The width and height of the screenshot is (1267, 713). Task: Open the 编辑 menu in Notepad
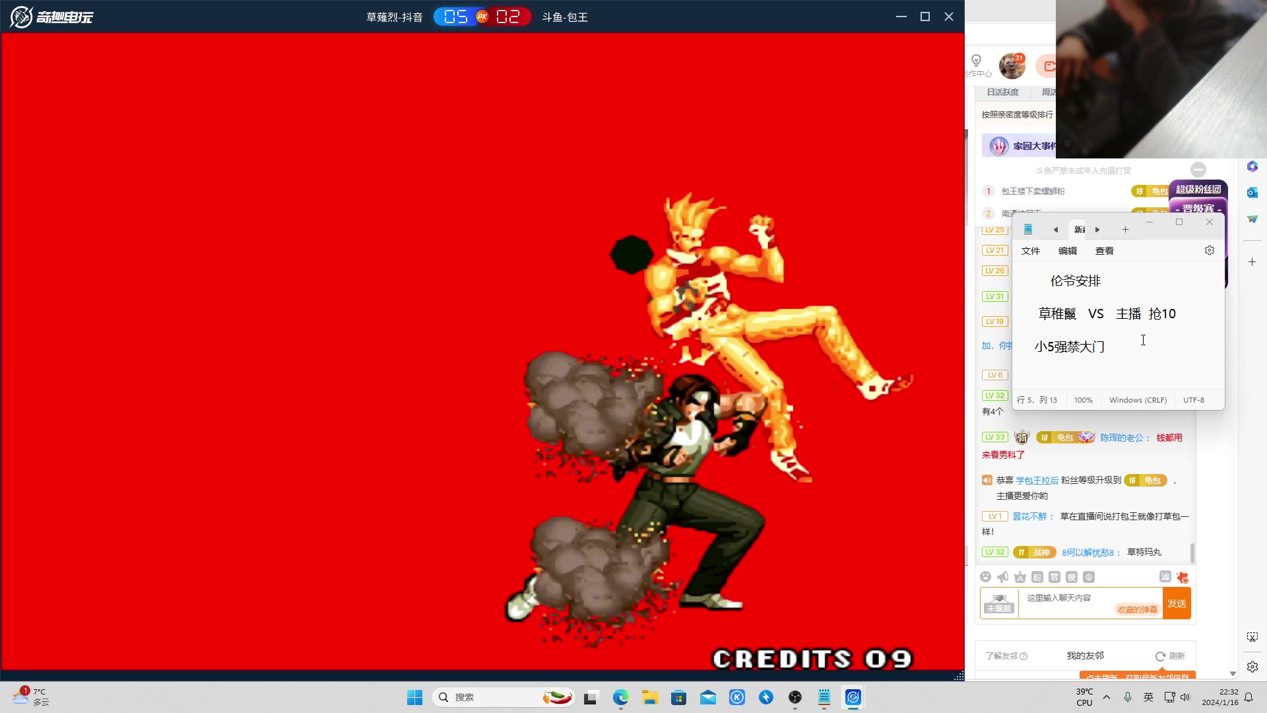[x=1068, y=251]
